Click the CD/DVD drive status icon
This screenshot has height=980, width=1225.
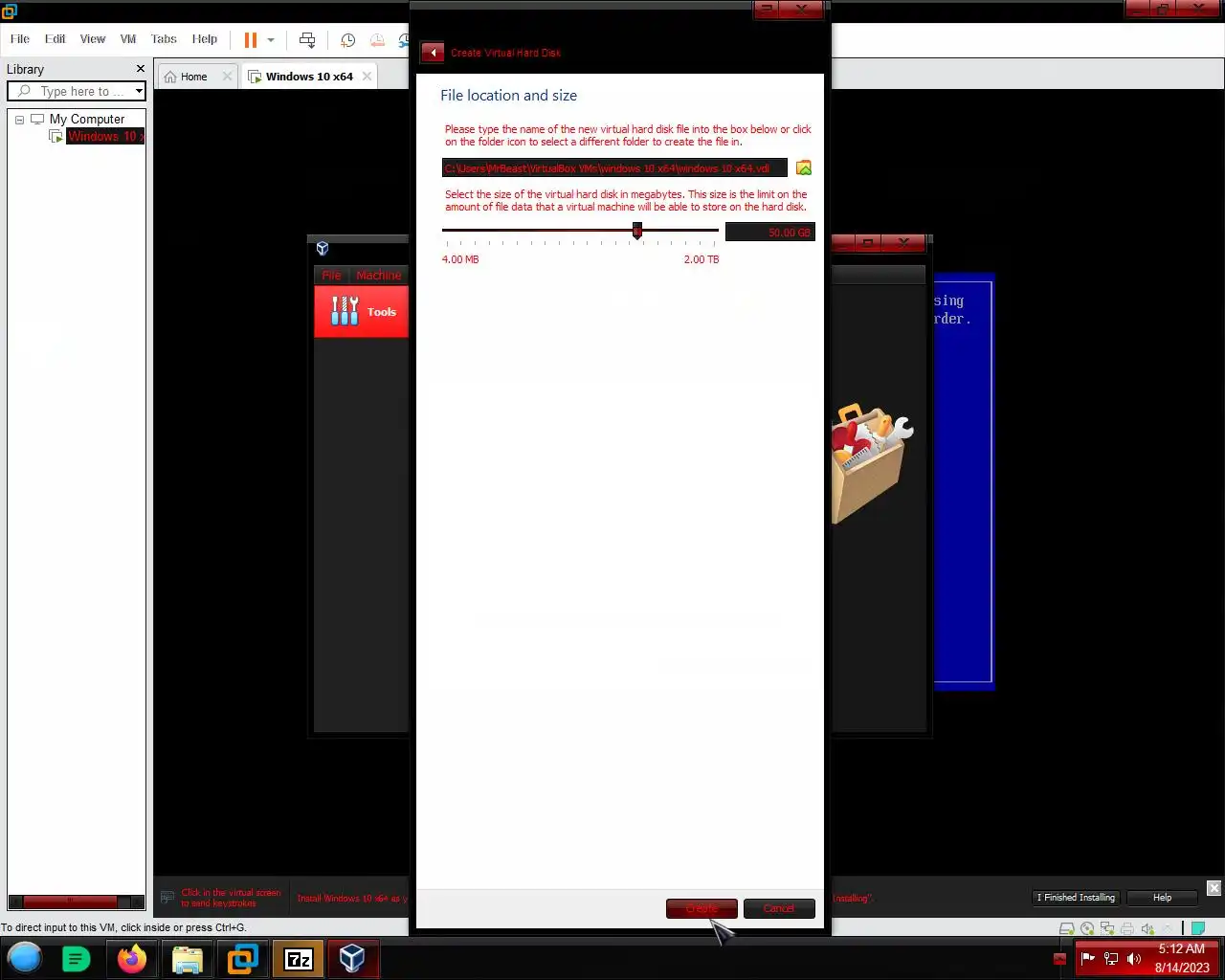tap(1087, 928)
